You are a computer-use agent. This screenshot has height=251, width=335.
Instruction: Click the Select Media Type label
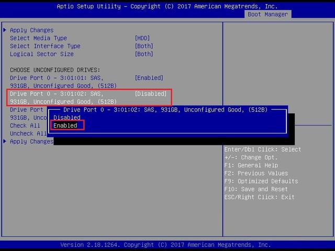point(38,38)
